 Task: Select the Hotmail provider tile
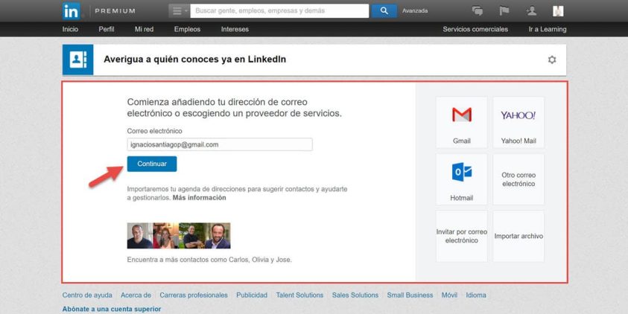[x=462, y=179]
